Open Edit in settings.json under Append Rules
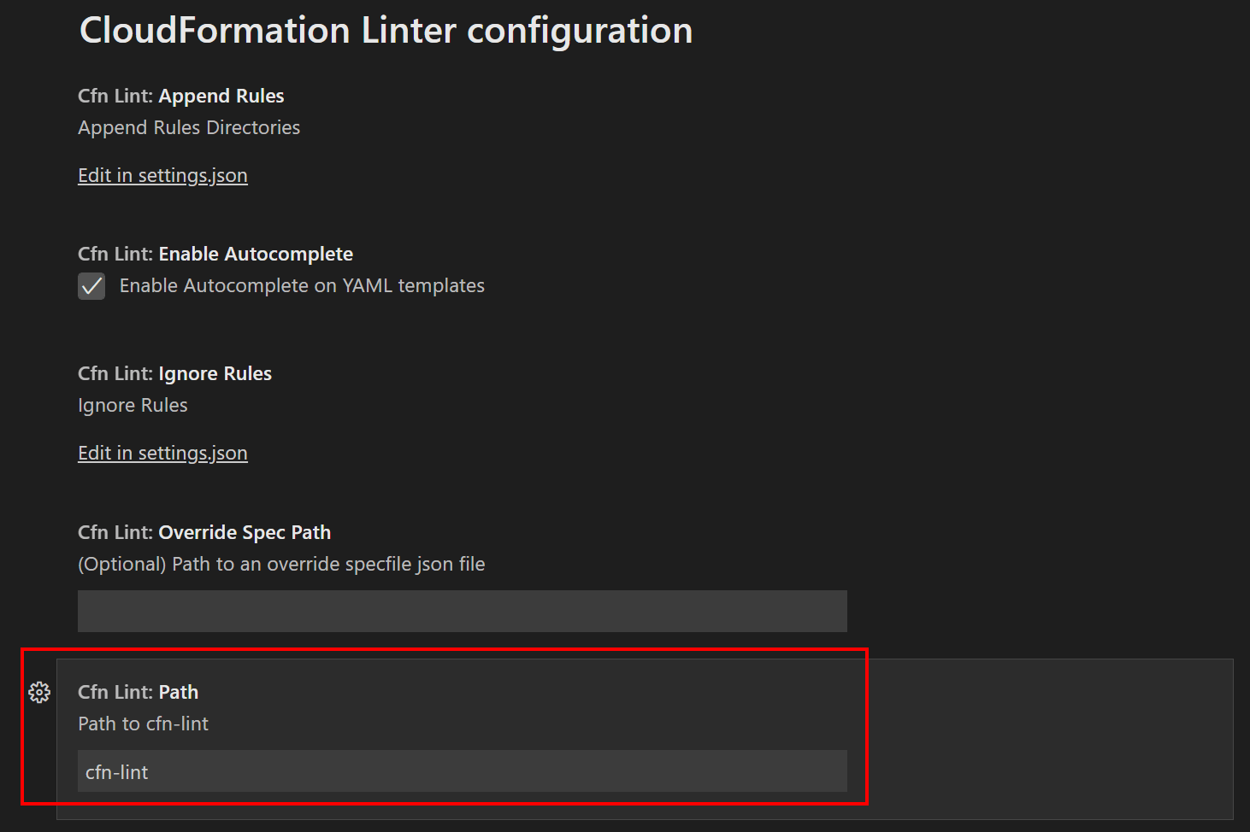 (162, 175)
